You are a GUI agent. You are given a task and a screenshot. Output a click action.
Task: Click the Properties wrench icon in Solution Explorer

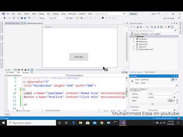pyautogui.click(x=169, y=27)
